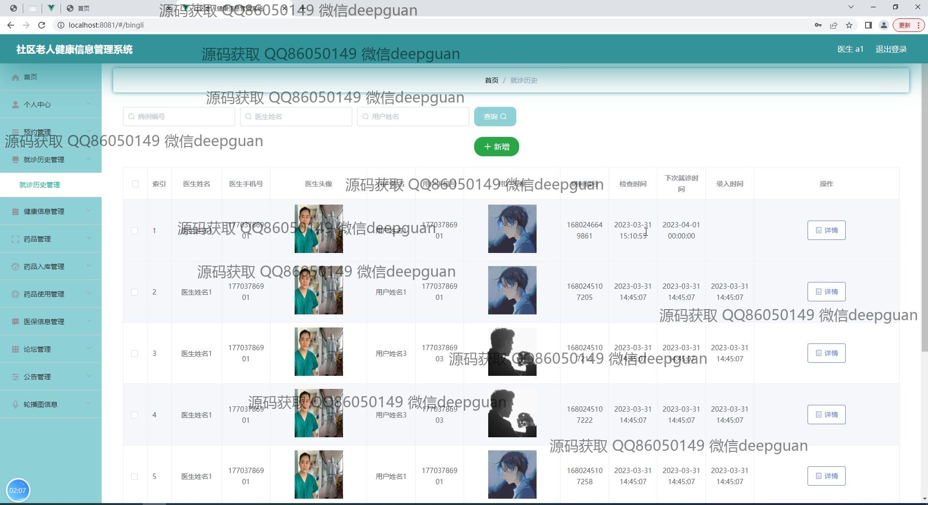Click the 健康信息管理 sidebar icon
The height and width of the screenshot is (505, 928).
(15, 211)
